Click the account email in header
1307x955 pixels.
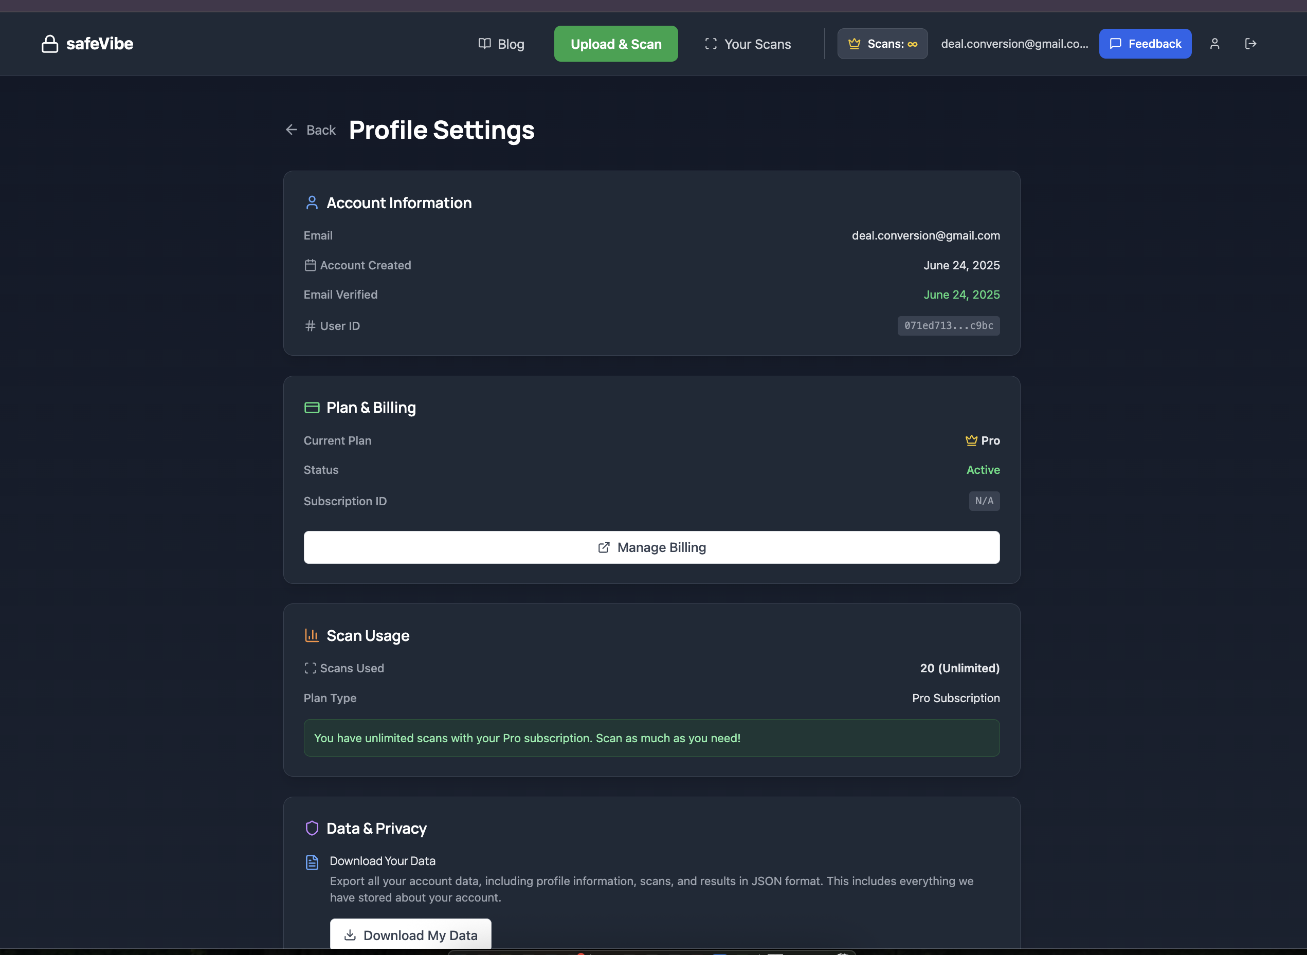click(1014, 44)
